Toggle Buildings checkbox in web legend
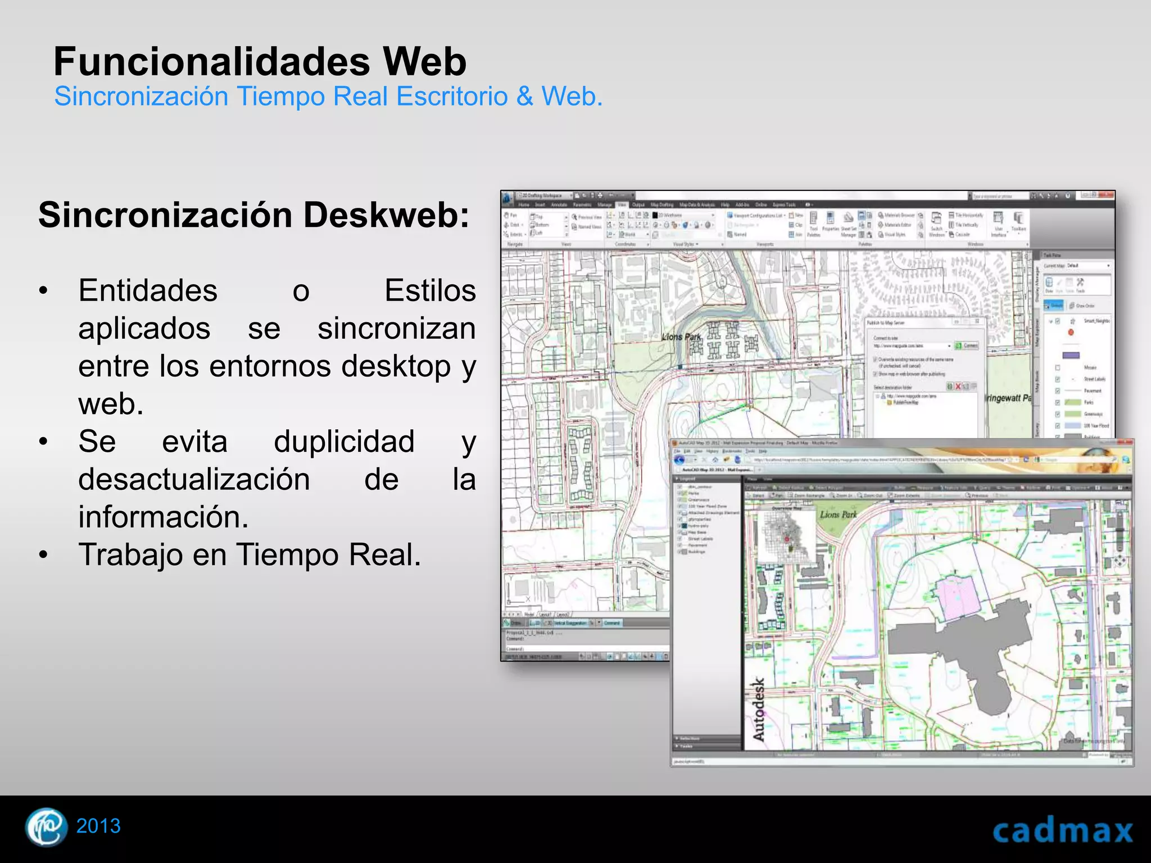 tap(680, 552)
